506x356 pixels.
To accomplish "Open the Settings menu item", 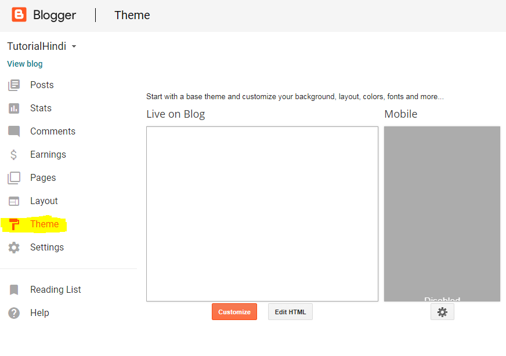I will 47,248.
